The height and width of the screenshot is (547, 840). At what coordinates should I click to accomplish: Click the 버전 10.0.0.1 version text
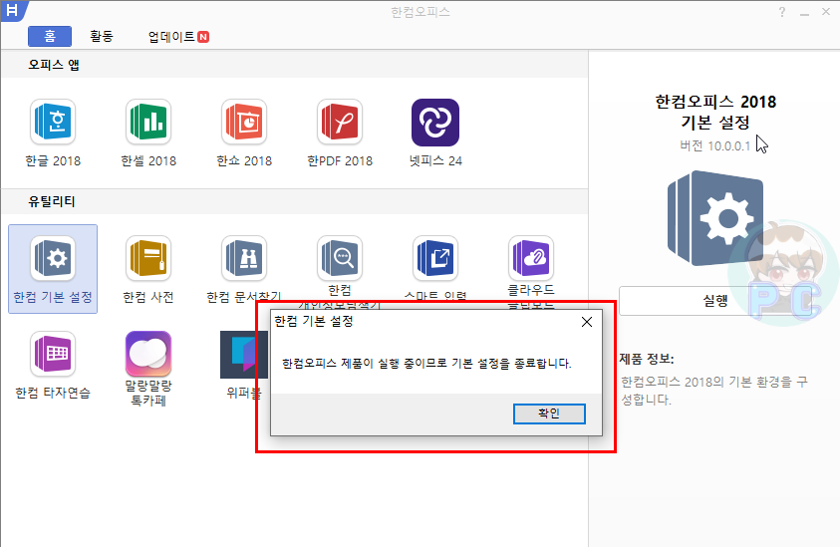click(715, 145)
